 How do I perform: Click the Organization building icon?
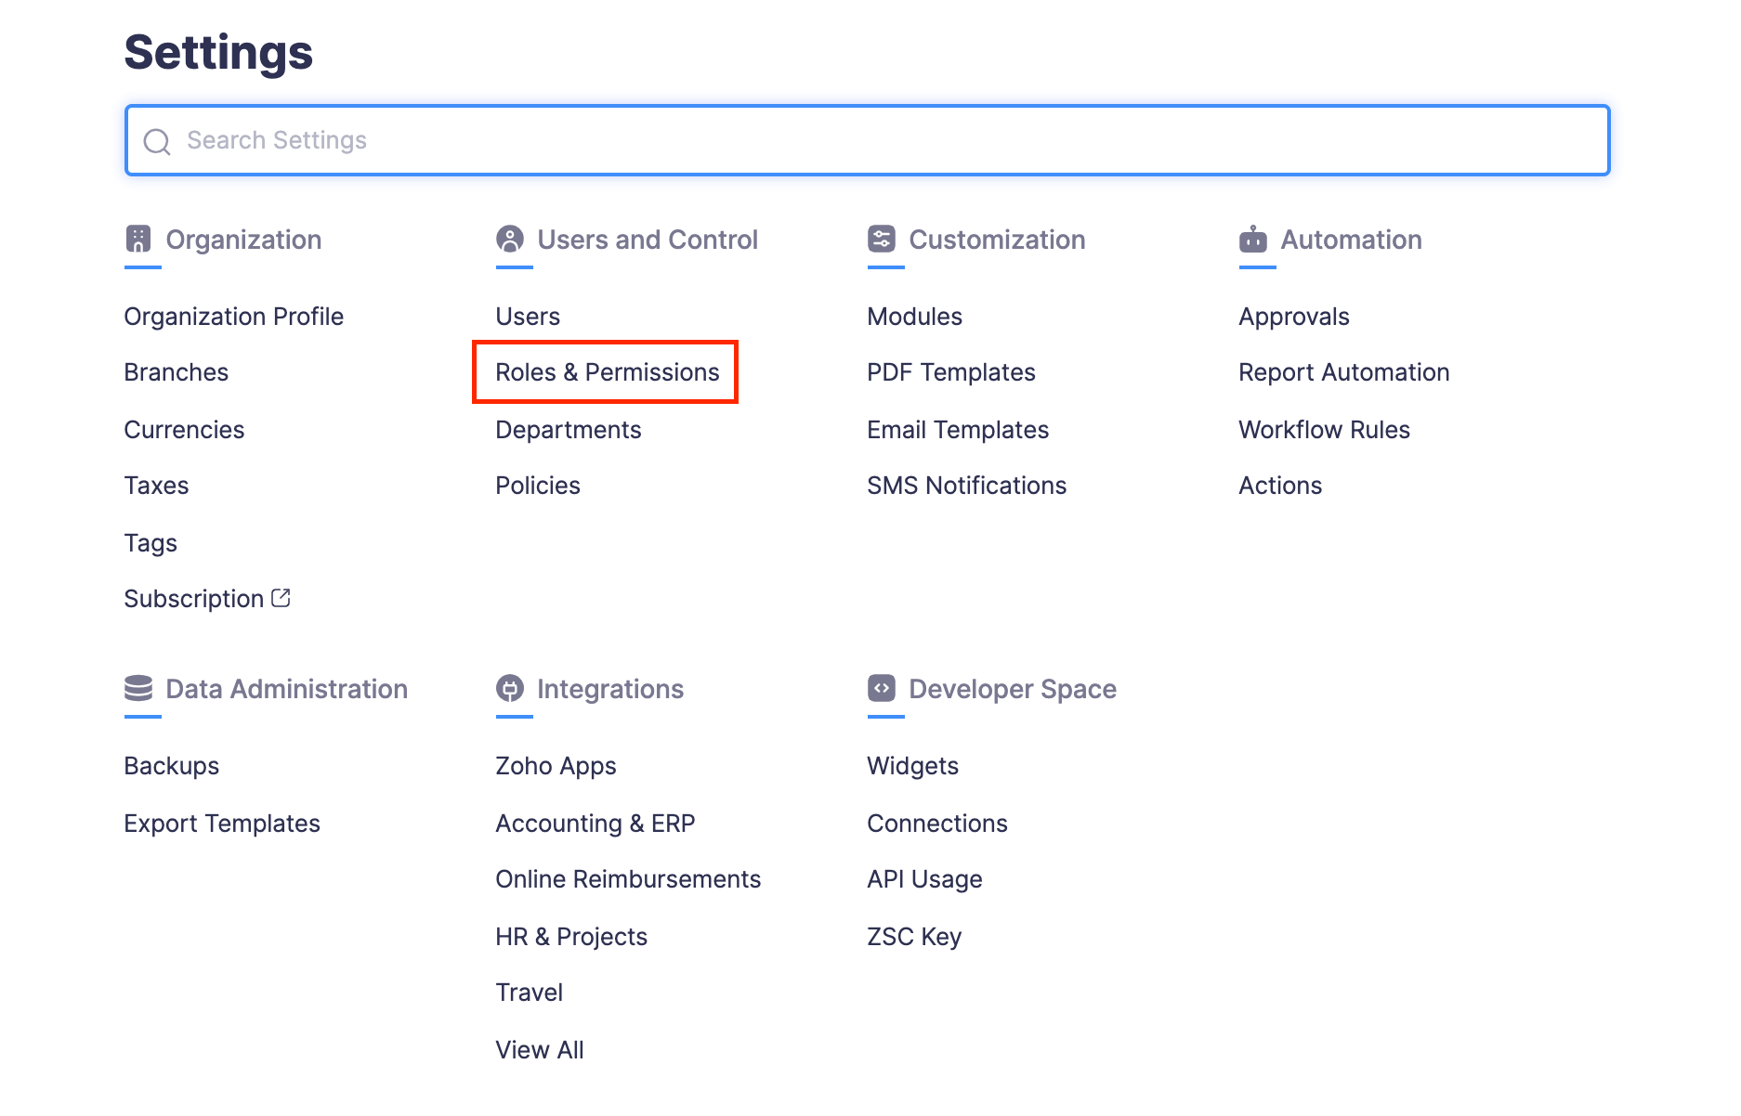[138, 240]
